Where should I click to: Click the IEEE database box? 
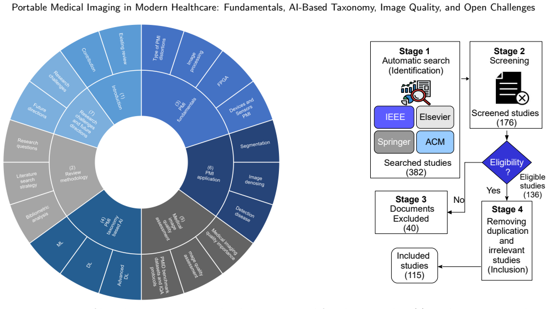coord(394,117)
